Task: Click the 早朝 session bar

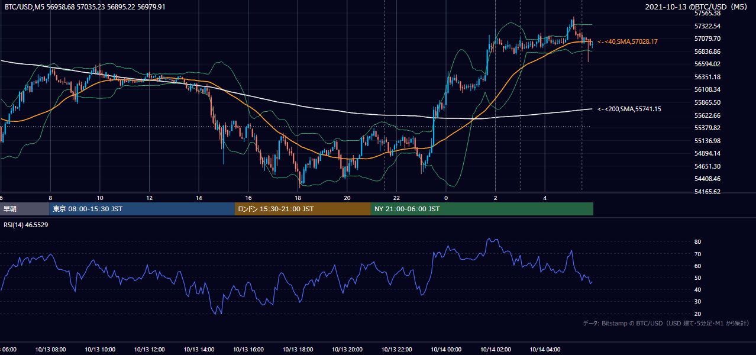Action: pyautogui.click(x=24, y=209)
